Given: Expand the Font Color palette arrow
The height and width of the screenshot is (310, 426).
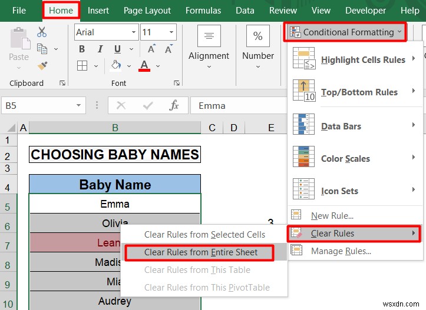Looking at the screenshot, I should tap(158, 66).
